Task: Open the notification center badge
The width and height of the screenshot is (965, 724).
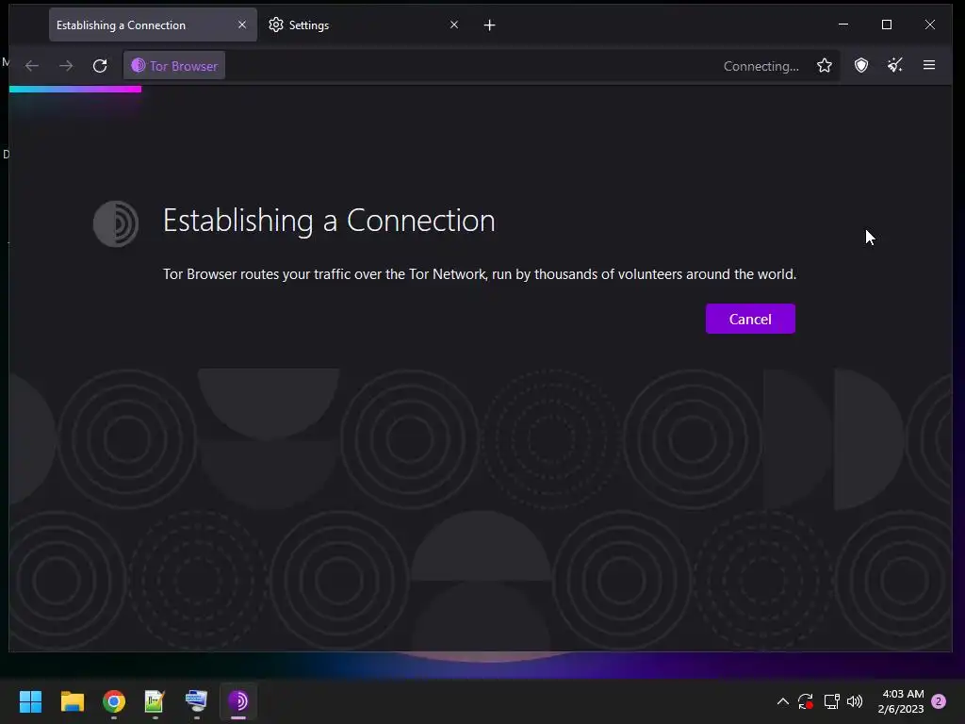Action: coord(939,701)
